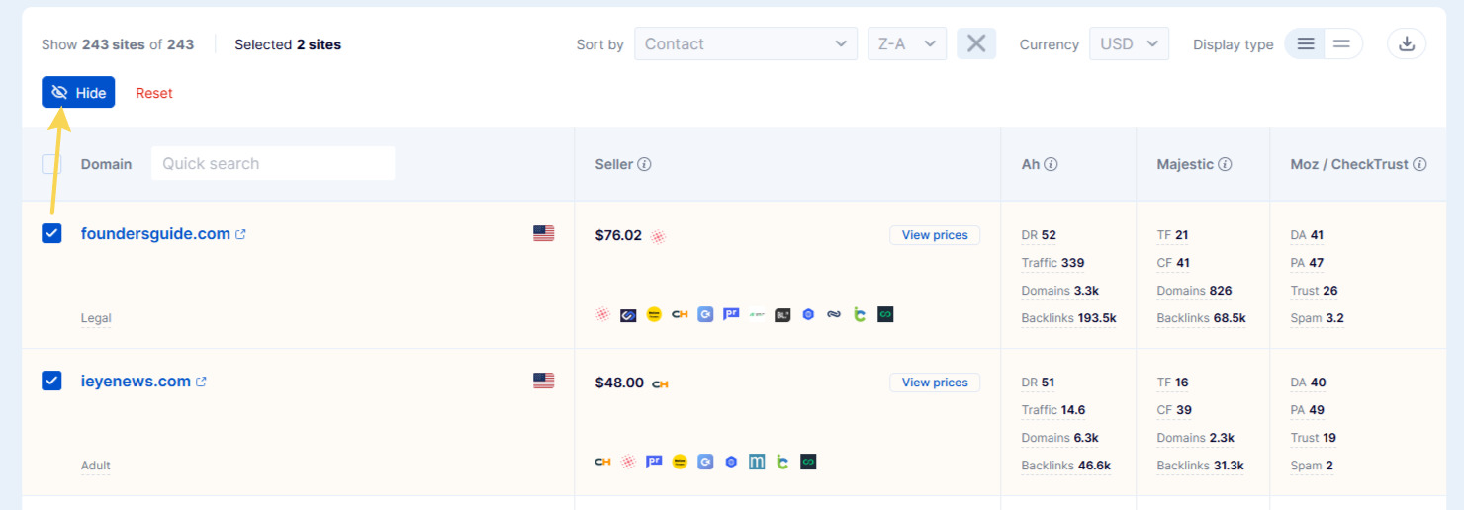Image resolution: width=1464 pixels, height=510 pixels.
Task: Click the red Reset link
Action: coord(154,93)
